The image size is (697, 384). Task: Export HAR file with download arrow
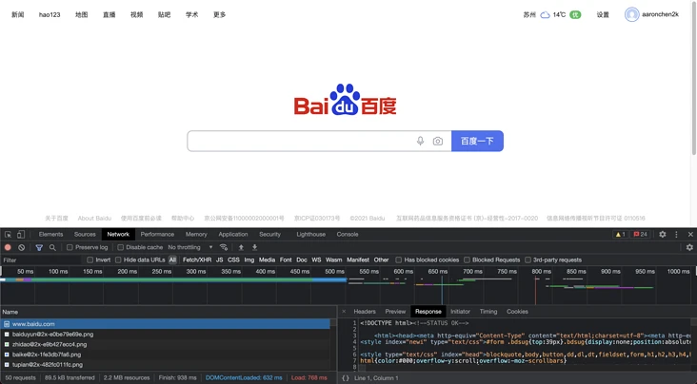pyautogui.click(x=254, y=247)
